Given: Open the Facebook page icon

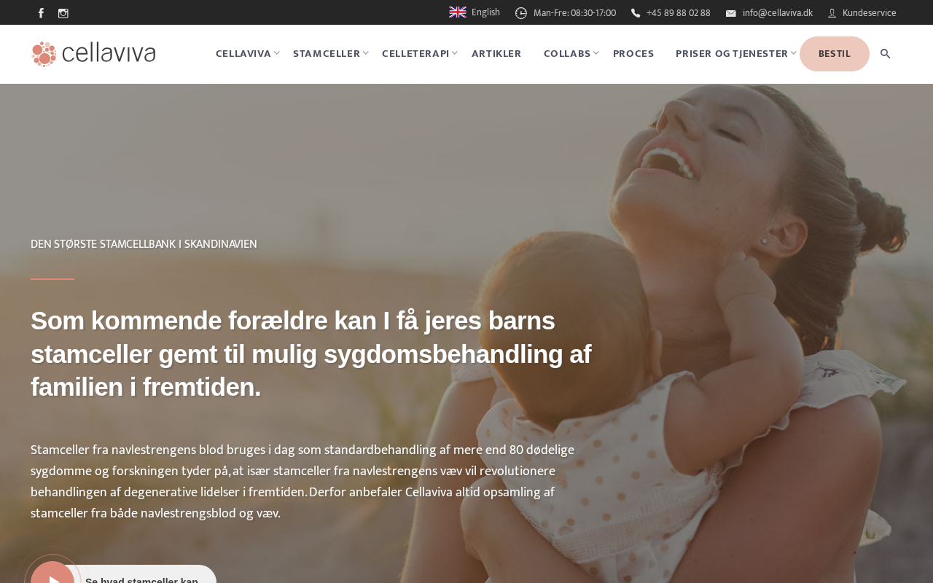Looking at the screenshot, I should tap(42, 13).
